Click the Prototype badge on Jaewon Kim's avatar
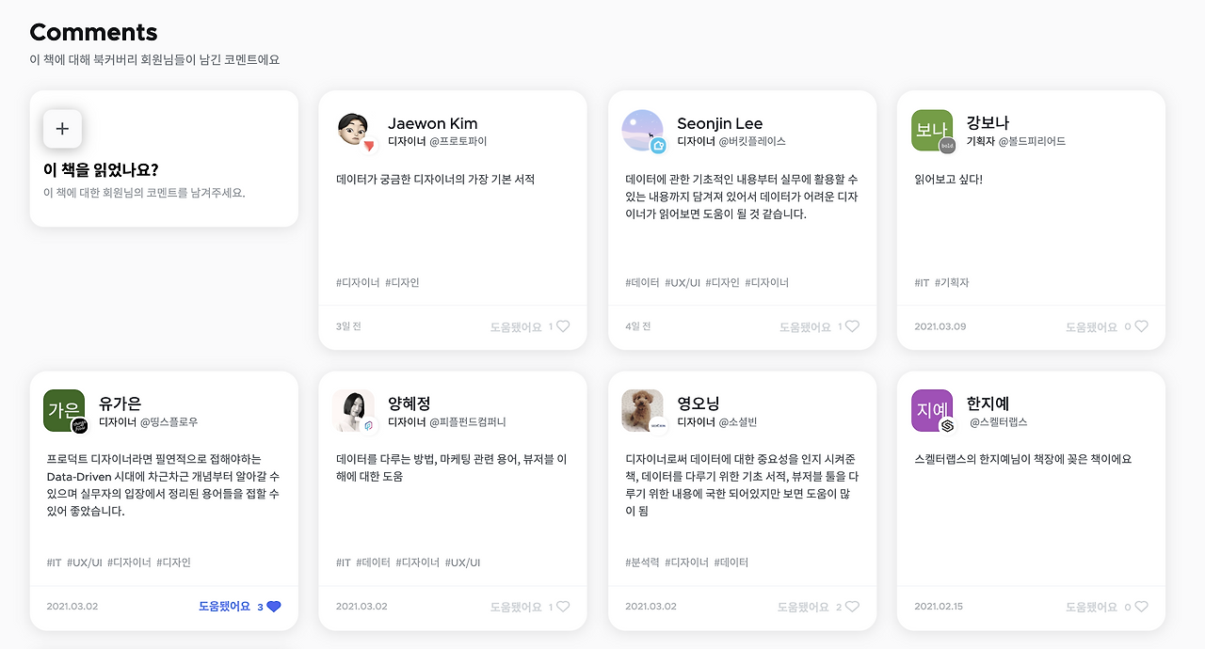The width and height of the screenshot is (1205, 649). [x=369, y=145]
